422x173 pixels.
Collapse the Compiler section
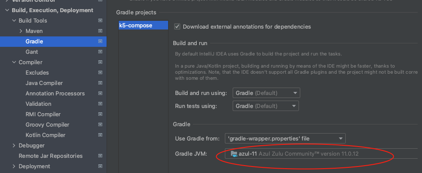(x=14, y=62)
